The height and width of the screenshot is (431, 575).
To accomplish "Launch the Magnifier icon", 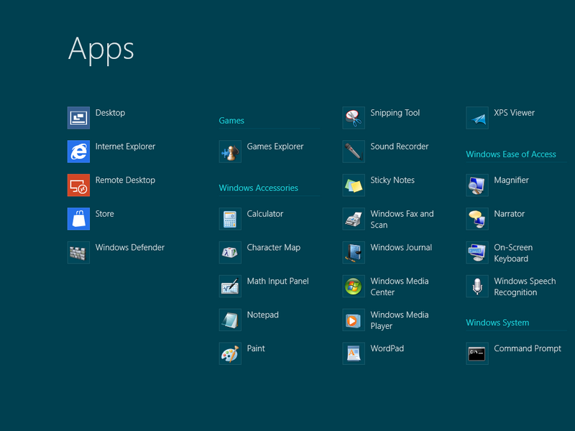I will (x=477, y=185).
